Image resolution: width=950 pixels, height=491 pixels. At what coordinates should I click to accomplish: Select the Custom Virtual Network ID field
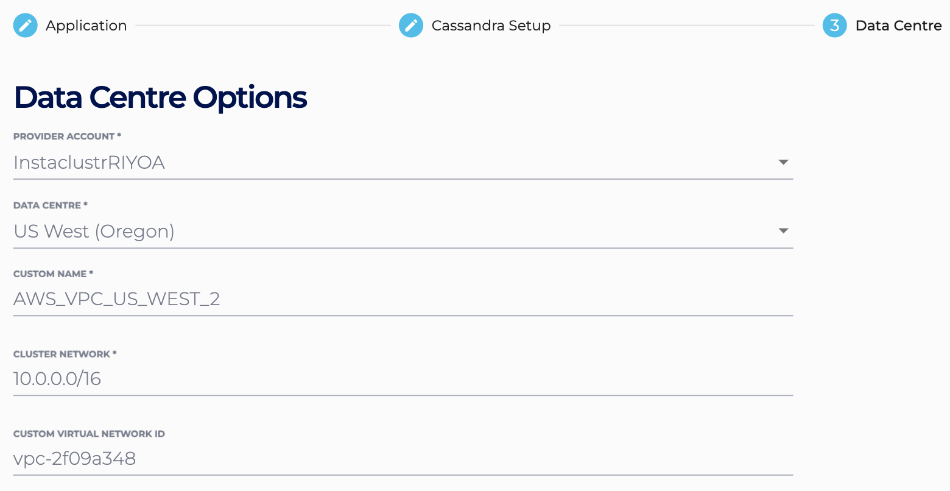pos(244,458)
